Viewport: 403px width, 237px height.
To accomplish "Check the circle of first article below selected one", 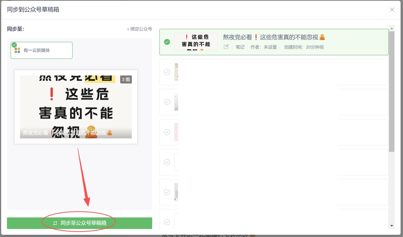I will coord(167,72).
